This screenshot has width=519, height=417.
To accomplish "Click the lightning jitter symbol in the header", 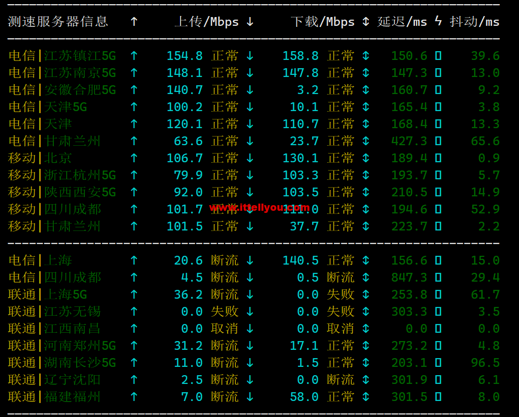I will [x=438, y=22].
